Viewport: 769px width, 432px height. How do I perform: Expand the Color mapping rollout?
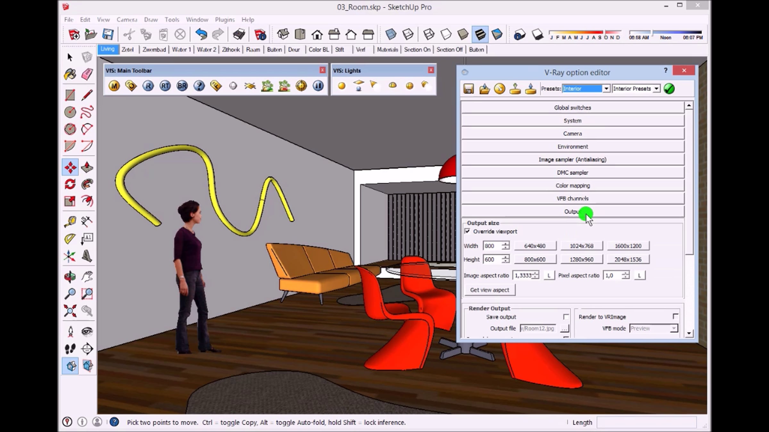point(572,186)
